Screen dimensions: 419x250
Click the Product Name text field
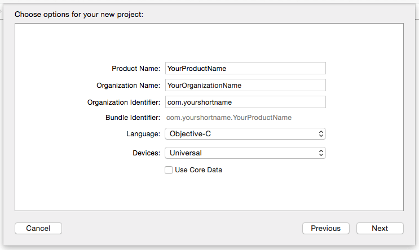pyautogui.click(x=245, y=68)
